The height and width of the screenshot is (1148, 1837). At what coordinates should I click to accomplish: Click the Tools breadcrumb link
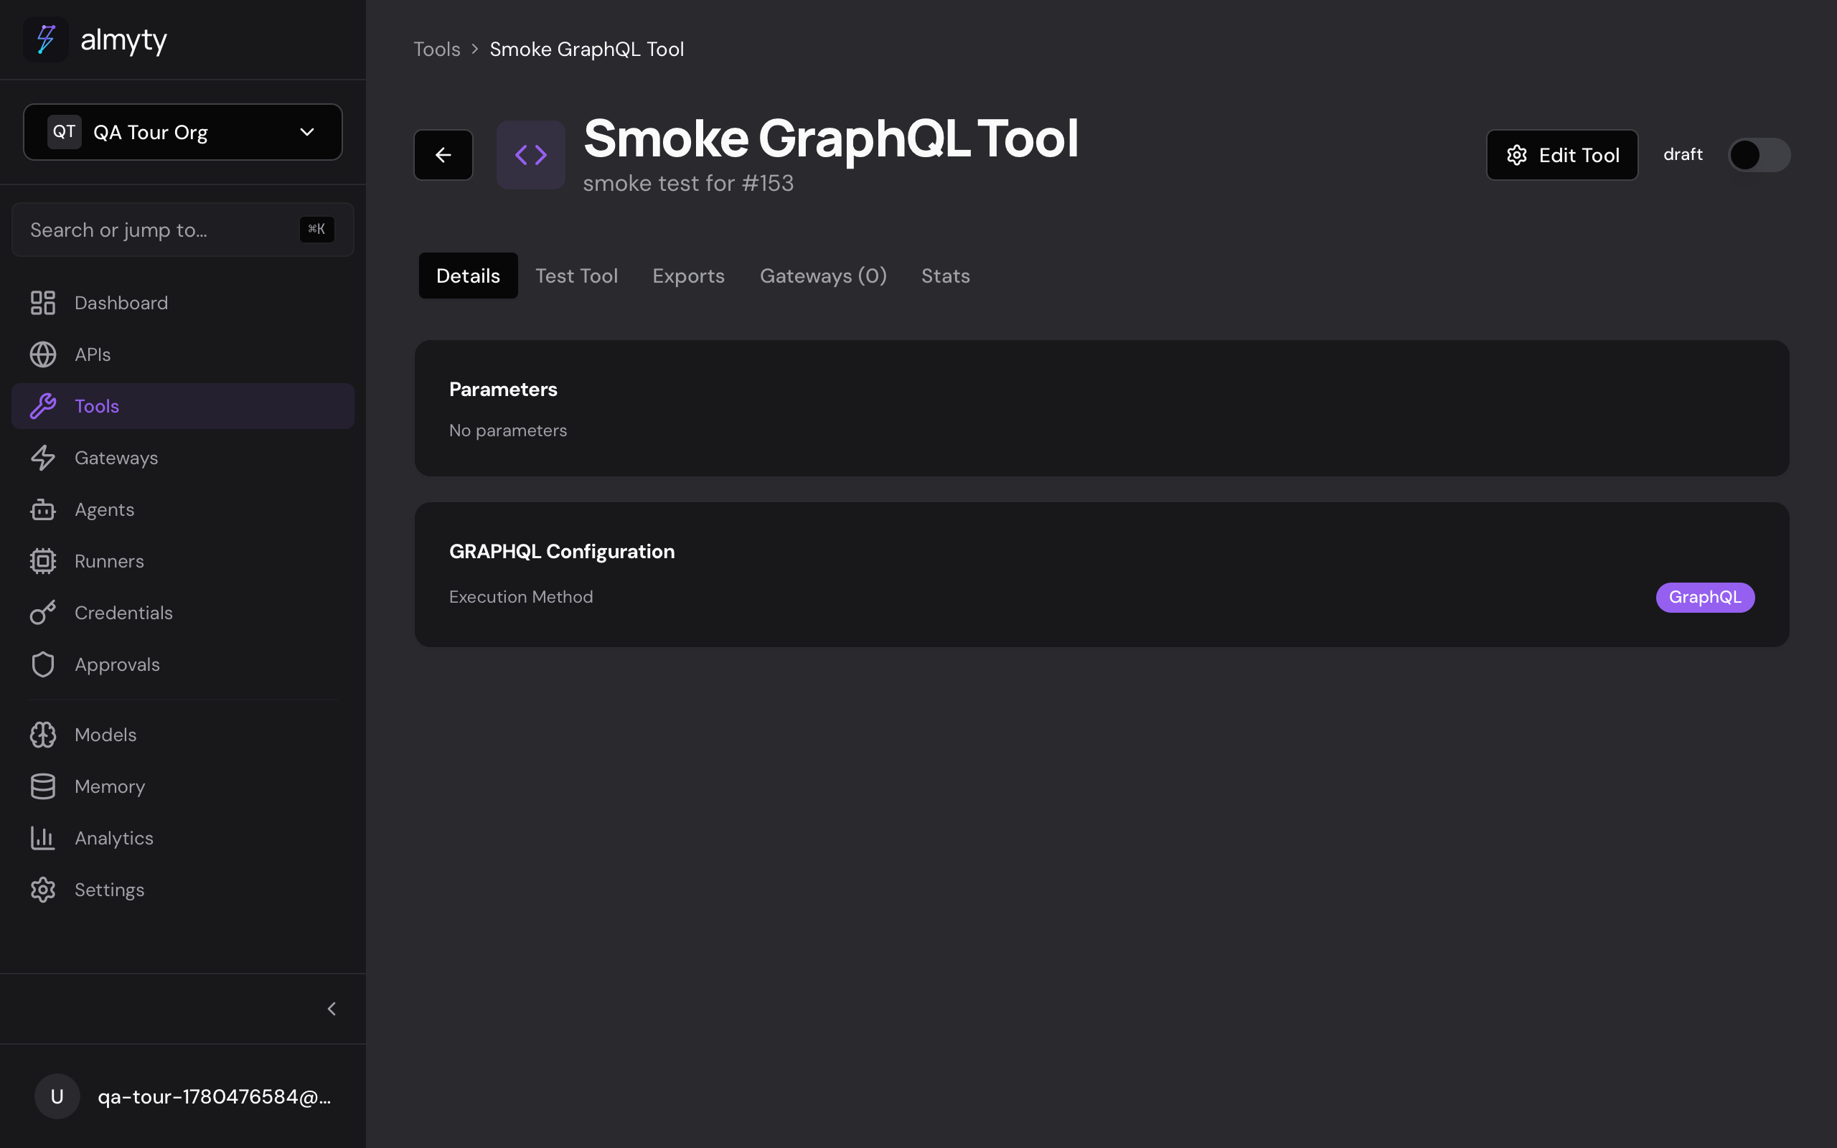tap(437, 50)
